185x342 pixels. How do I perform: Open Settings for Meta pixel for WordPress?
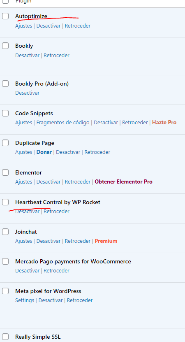pyautogui.click(x=25, y=300)
